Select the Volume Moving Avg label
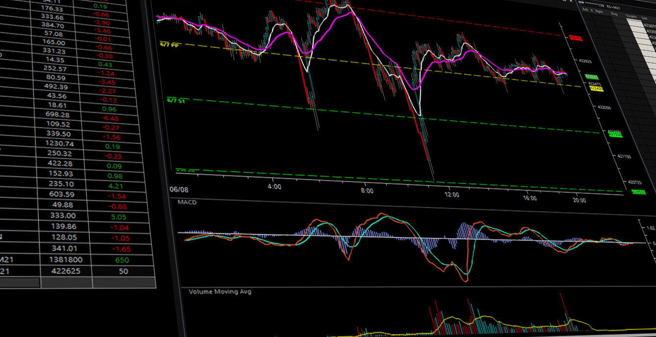The height and width of the screenshot is (337, 656). point(220,291)
